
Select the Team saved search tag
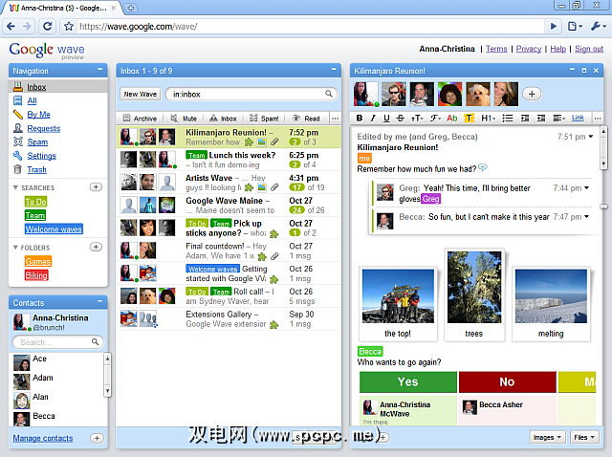35,215
